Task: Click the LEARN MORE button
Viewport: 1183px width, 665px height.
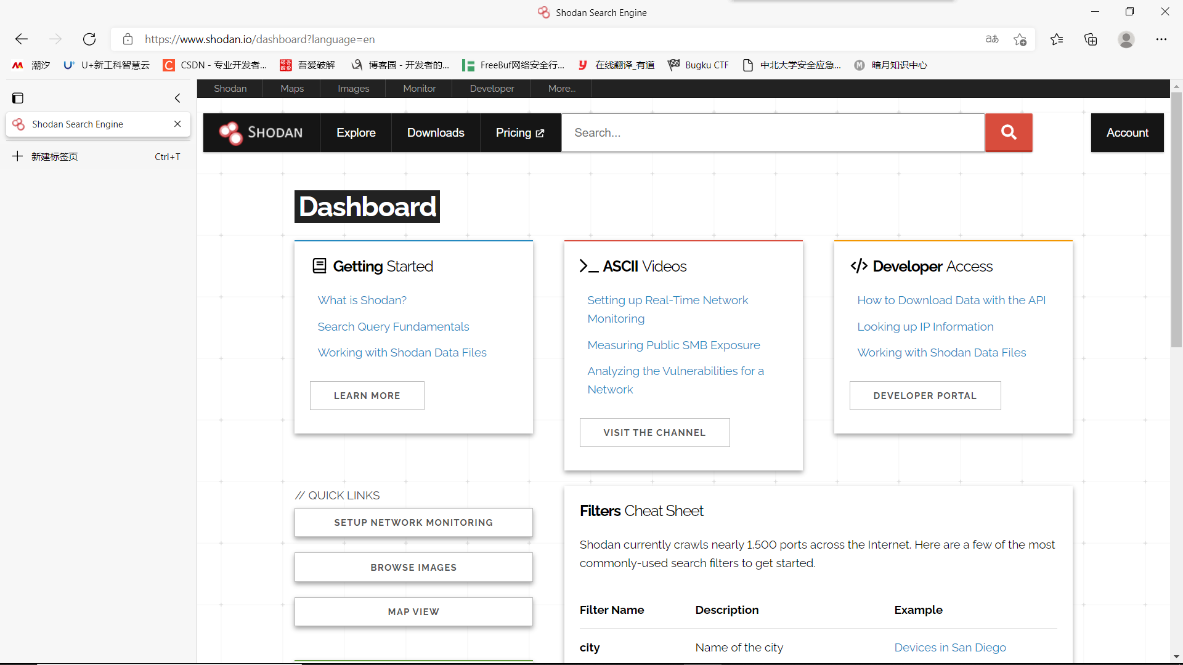Action: pos(367,395)
